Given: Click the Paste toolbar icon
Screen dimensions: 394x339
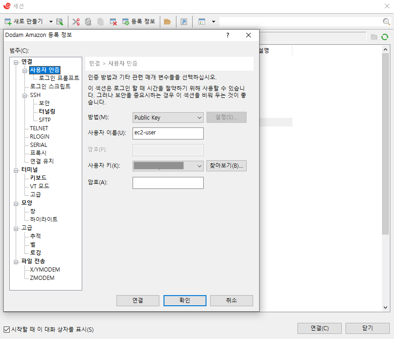Looking at the screenshot, I should pyautogui.click(x=101, y=22).
